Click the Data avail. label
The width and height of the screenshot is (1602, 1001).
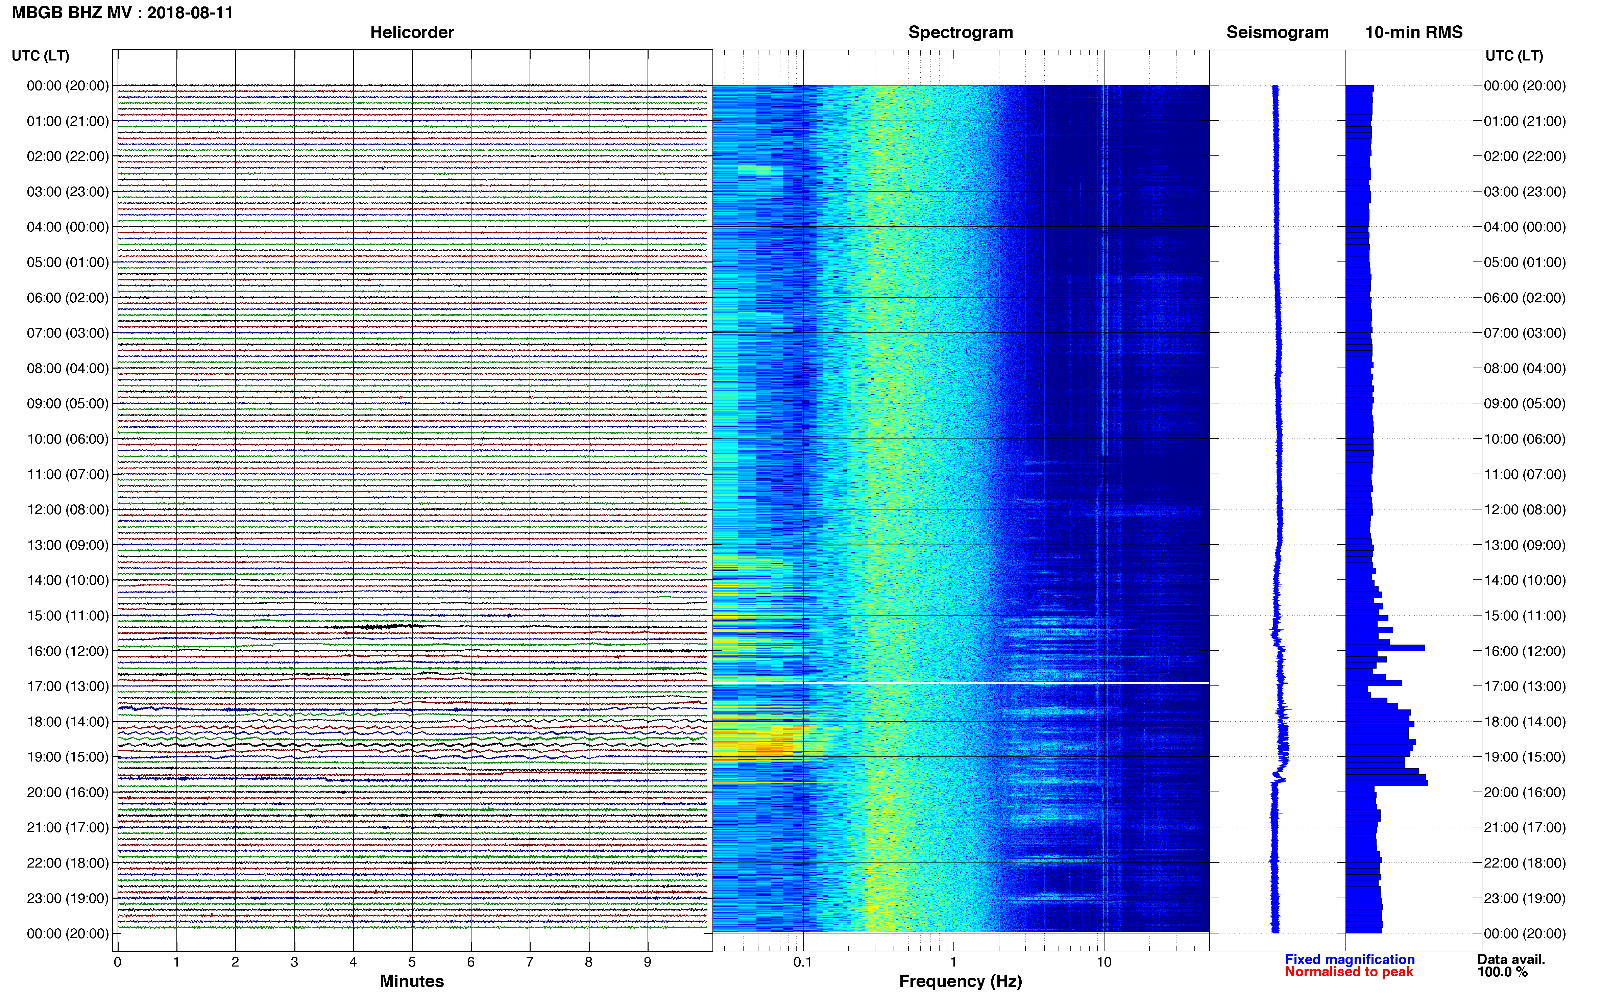coord(1511,959)
